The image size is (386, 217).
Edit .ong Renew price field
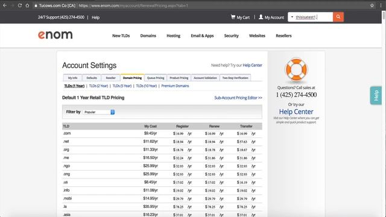coord(213,174)
